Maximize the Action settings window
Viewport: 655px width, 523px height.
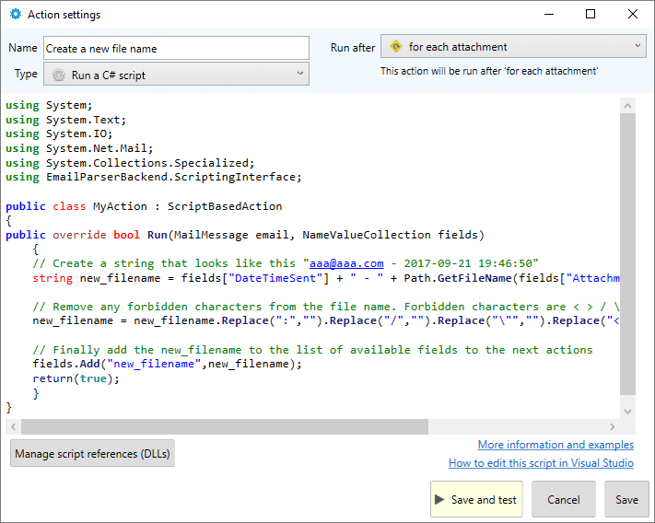tap(591, 14)
